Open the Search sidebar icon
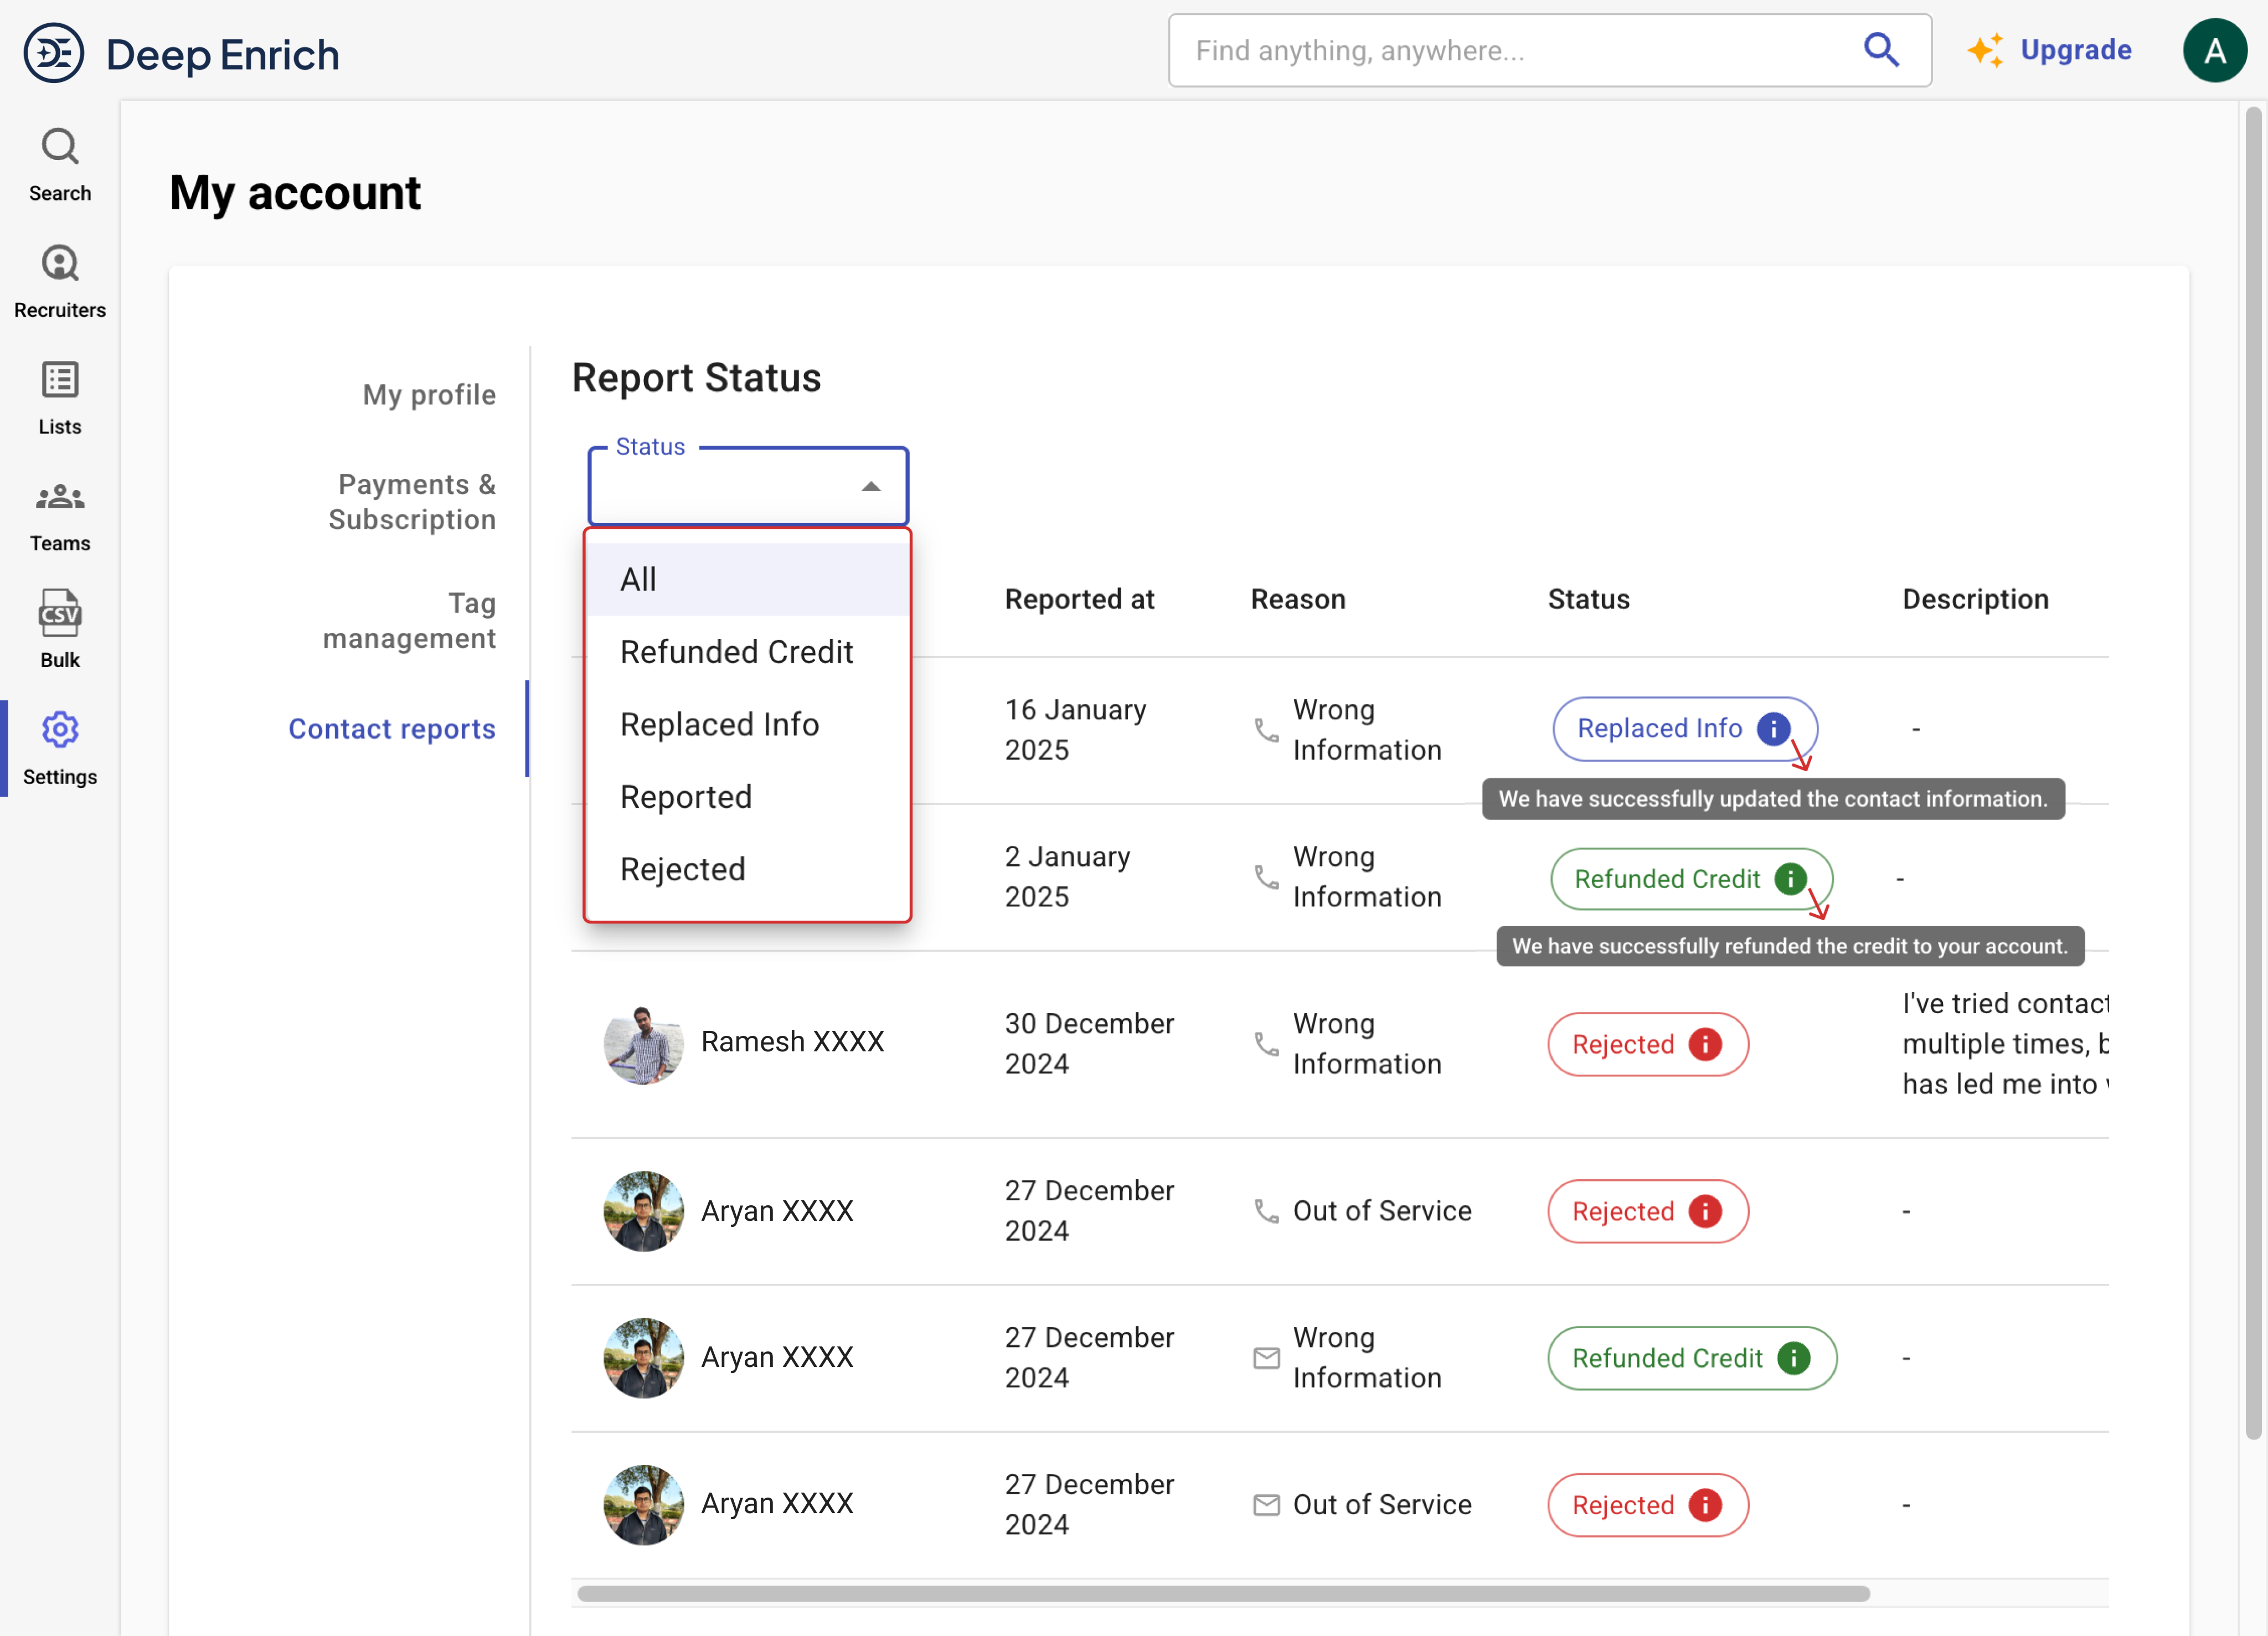The height and width of the screenshot is (1636, 2268). coord(59,147)
